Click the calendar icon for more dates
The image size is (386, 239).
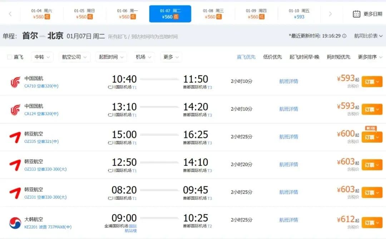356,14
